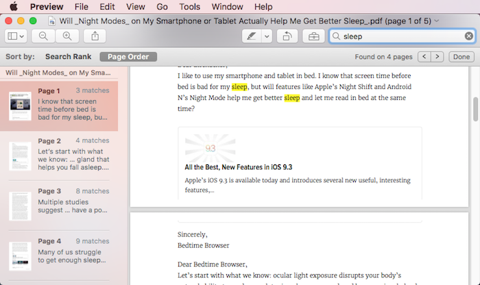The image size is (480, 285).
Task: Open the Preview application menu
Action: click(x=47, y=6)
